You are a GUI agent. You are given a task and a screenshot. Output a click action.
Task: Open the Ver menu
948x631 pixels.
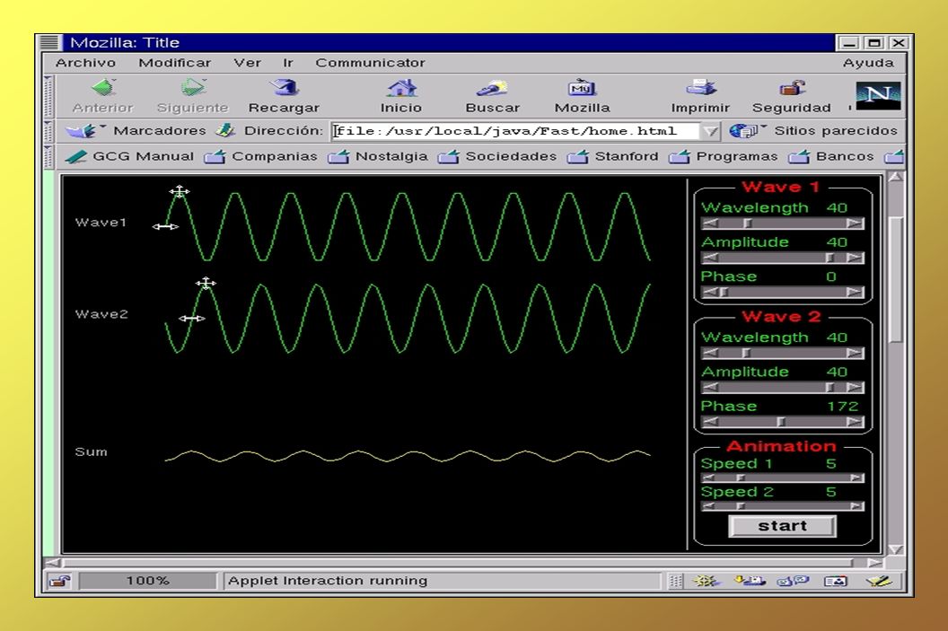pyautogui.click(x=247, y=63)
